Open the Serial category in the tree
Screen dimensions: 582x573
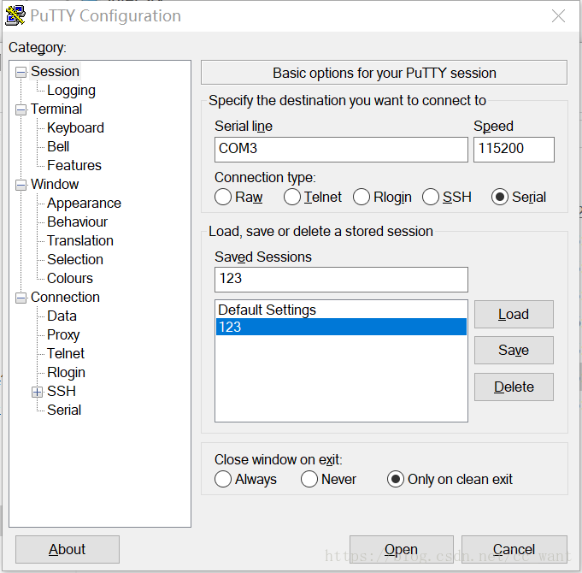pos(64,410)
